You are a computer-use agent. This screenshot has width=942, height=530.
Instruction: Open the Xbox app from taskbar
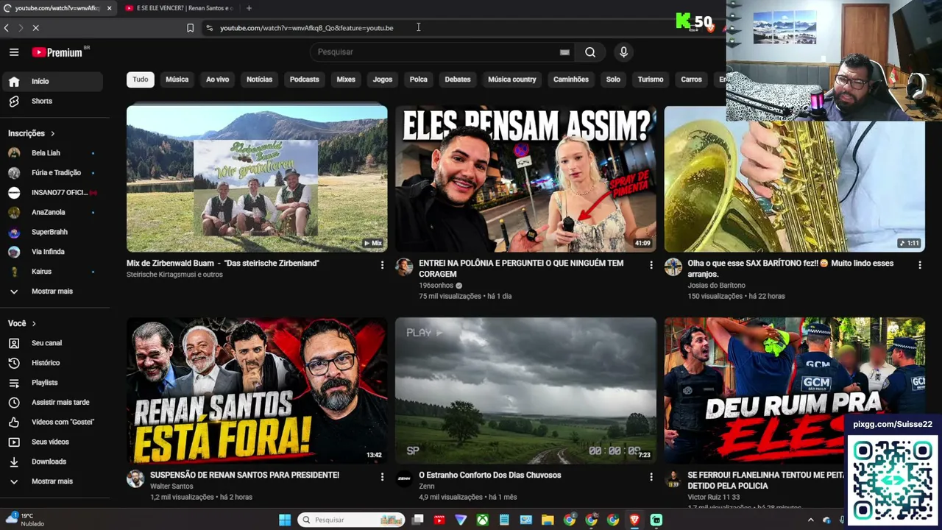482,520
